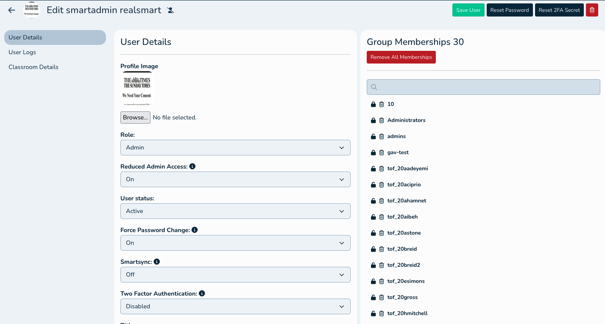Expand the User status dropdown

tap(235, 211)
